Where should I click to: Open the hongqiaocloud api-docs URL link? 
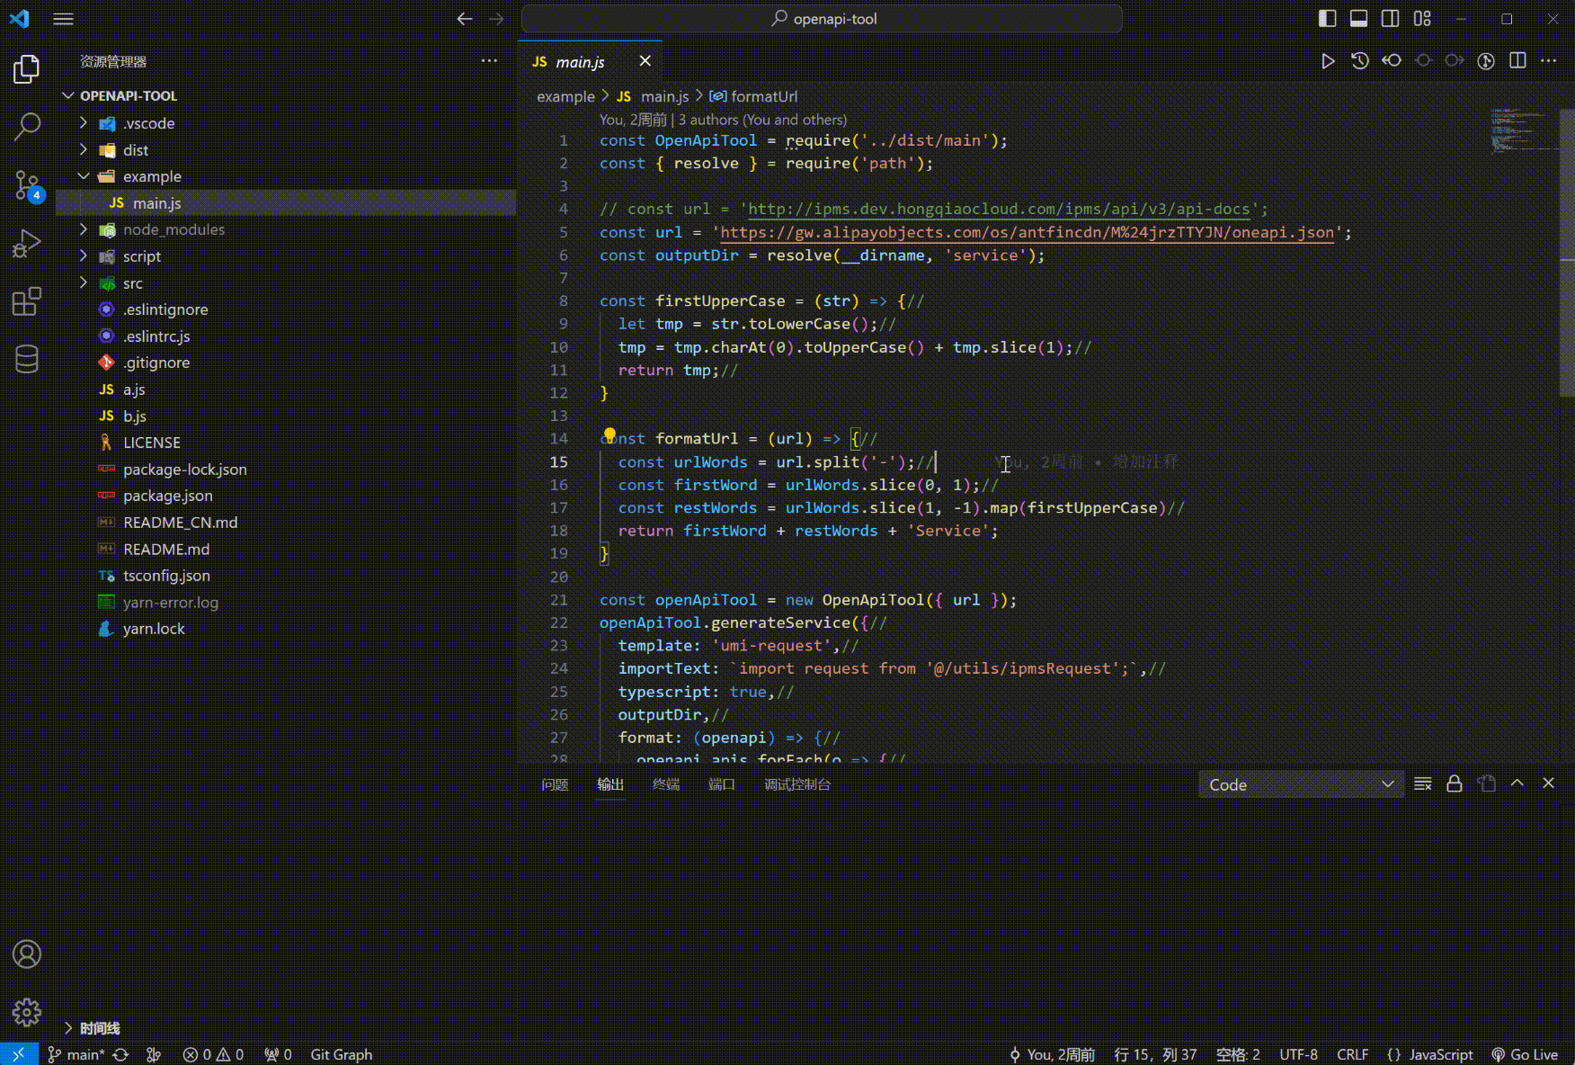pos(999,209)
